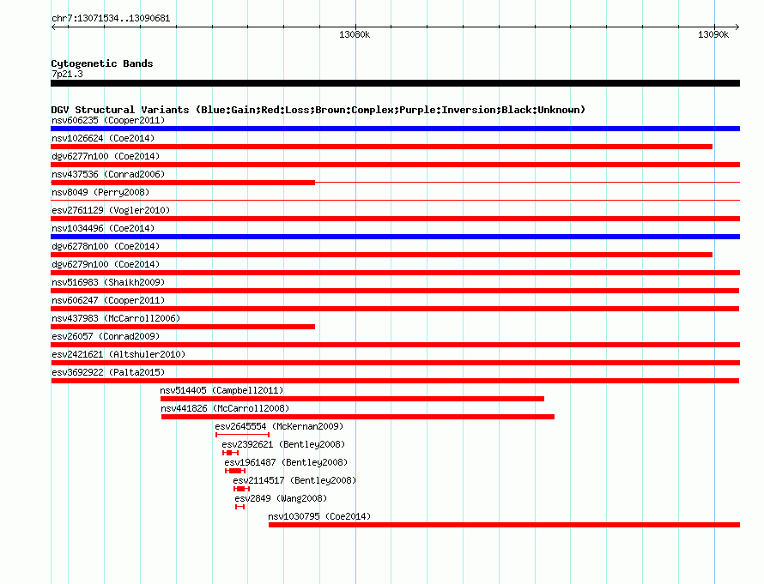The height and width of the screenshot is (584, 764).
Task: Open esv1961487 (Bentley2008) label
Action: coord(286,462)
